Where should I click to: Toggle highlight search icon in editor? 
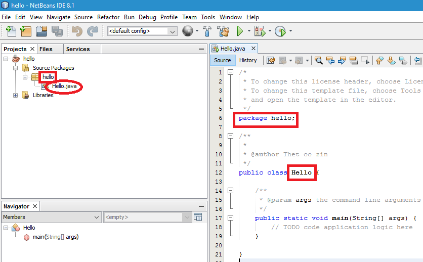tap(353, 60)
